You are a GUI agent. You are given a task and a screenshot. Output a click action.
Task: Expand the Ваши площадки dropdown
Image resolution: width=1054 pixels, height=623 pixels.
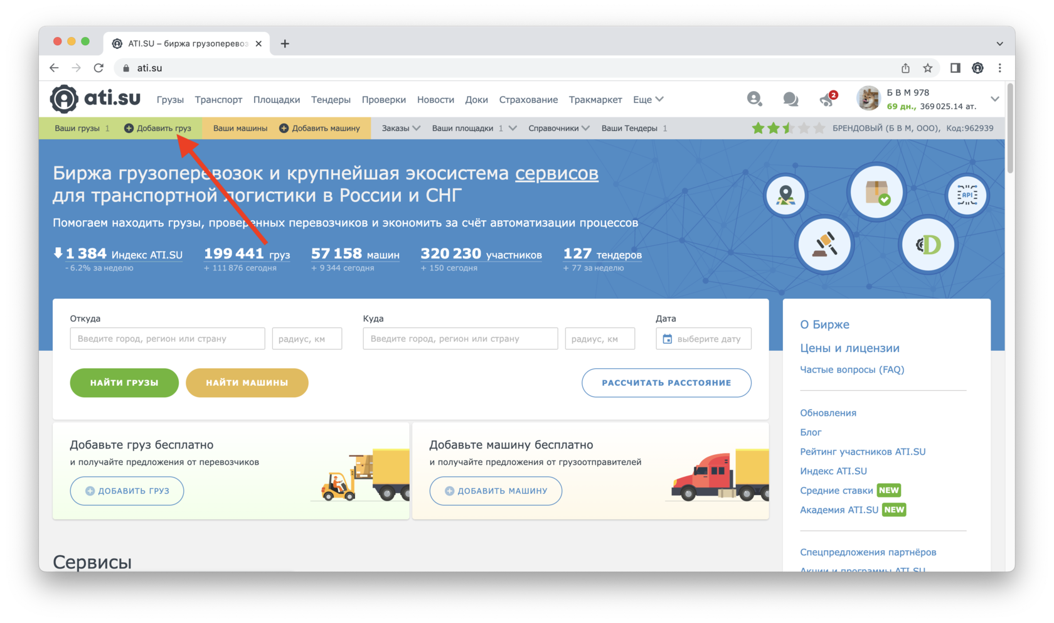[474, 128]
